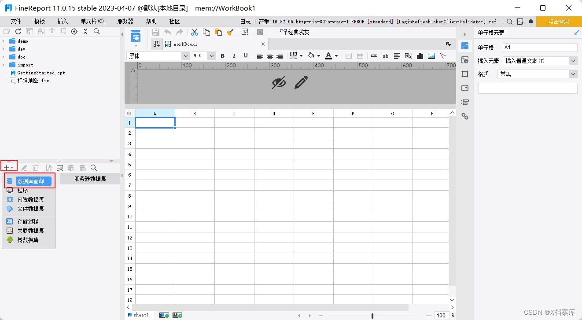Open floating element panel icon
Screen dimensions: 582x320
pos(465,74)
